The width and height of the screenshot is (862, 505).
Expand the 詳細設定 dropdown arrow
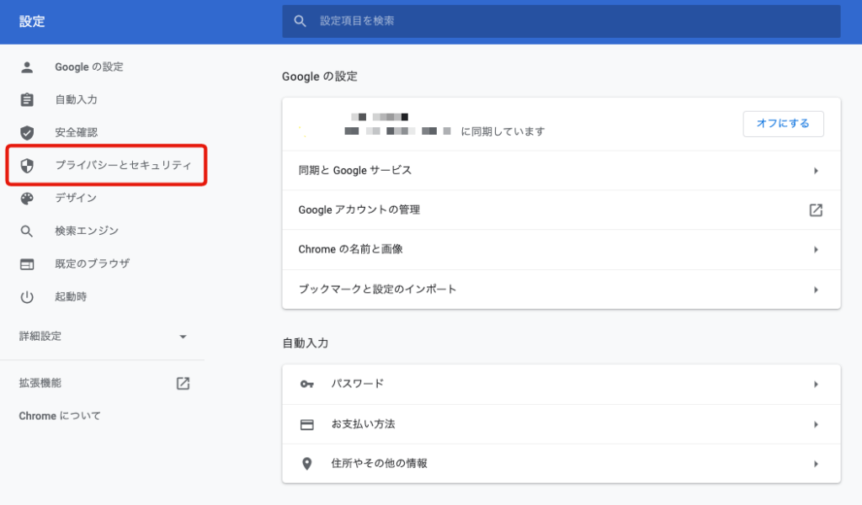click(x=183, y=337)
